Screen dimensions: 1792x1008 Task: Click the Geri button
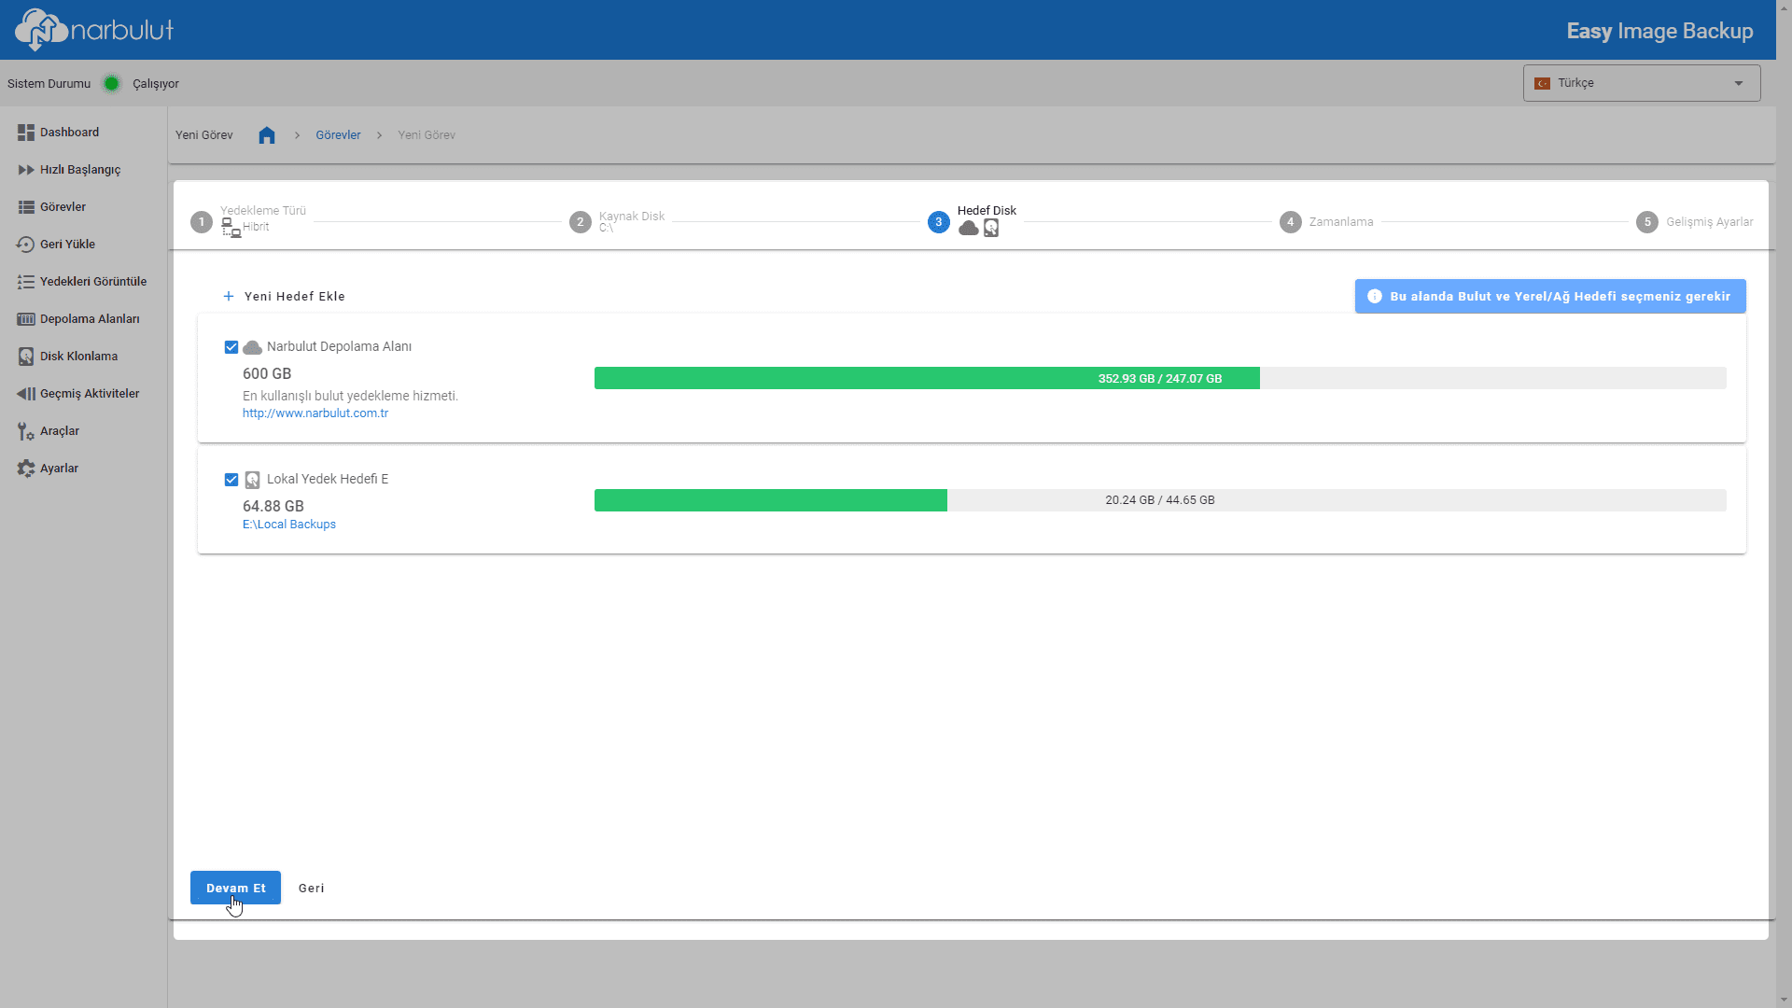point(312,889)
